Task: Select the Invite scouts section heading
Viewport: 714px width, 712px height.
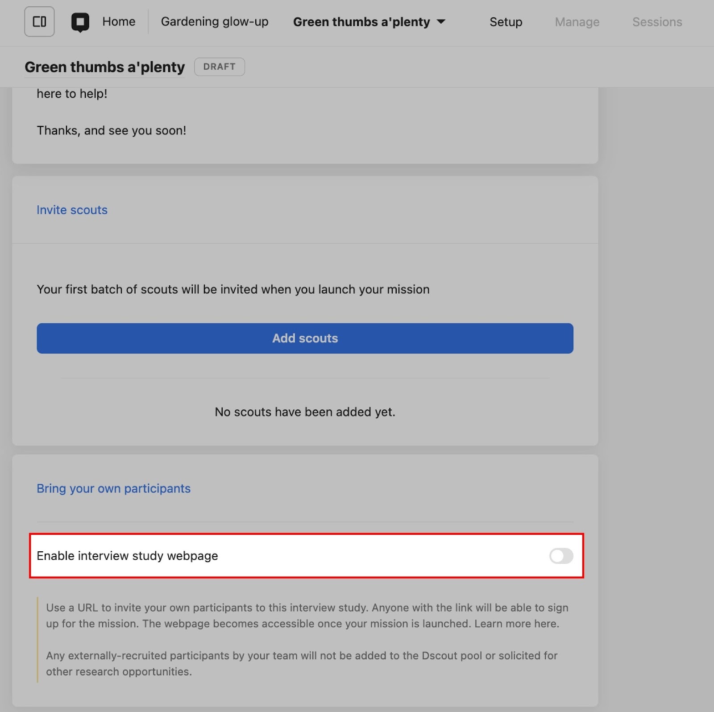Action: [x=72, y=210]
